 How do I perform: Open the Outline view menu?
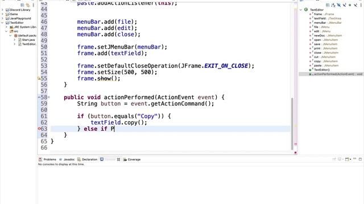pyautogui.click(x=361, y=5)
